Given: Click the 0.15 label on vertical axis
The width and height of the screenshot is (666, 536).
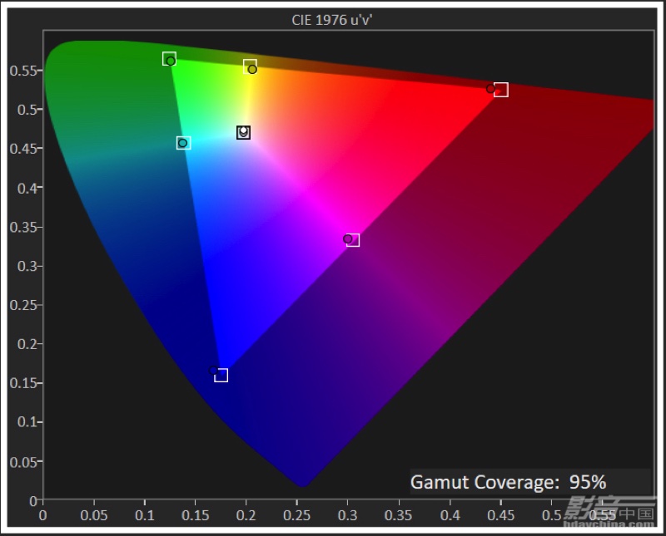Looking at the screenshot, I should coord(24,383).
